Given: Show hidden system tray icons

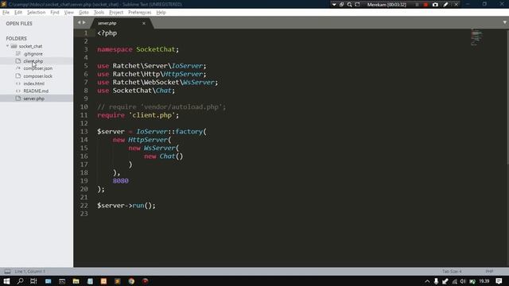Looking at the screenshot, I should (427, 281).
